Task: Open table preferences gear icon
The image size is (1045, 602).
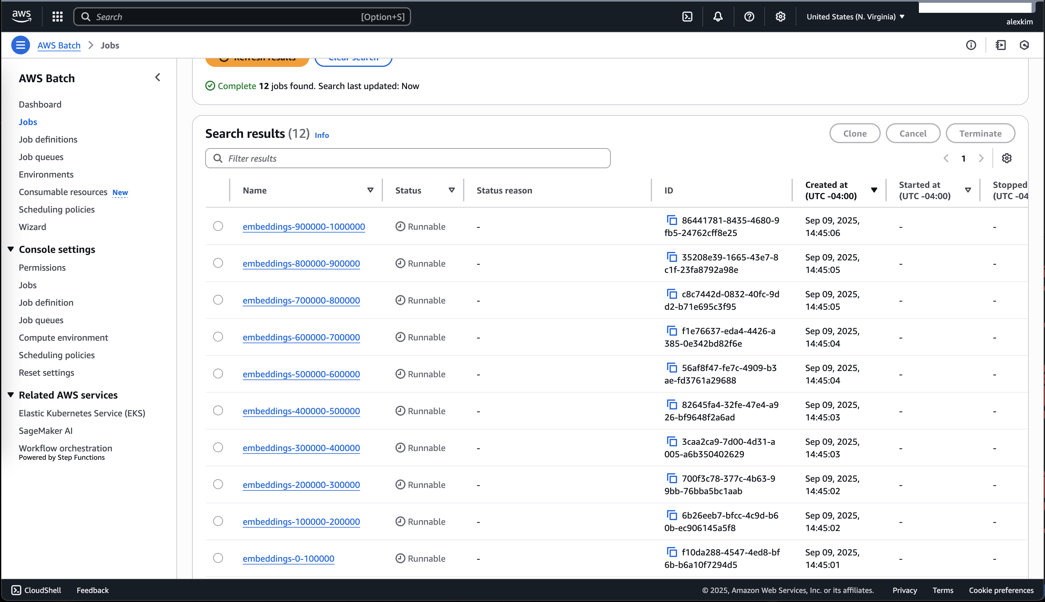Action: (1007, 158)
